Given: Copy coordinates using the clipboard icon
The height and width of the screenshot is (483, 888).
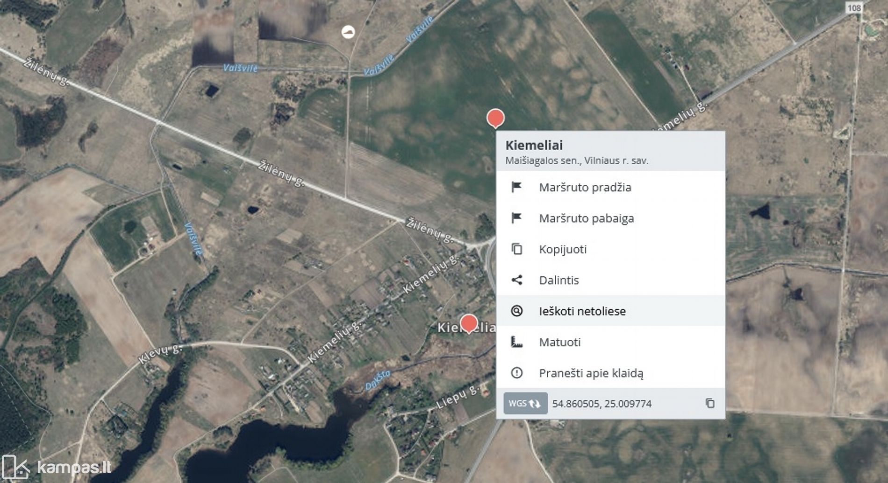Looking at the screenshot, I should pyautogui.click(x=710, y=403).
